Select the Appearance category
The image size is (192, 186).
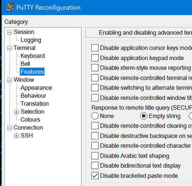coord(36,88)
